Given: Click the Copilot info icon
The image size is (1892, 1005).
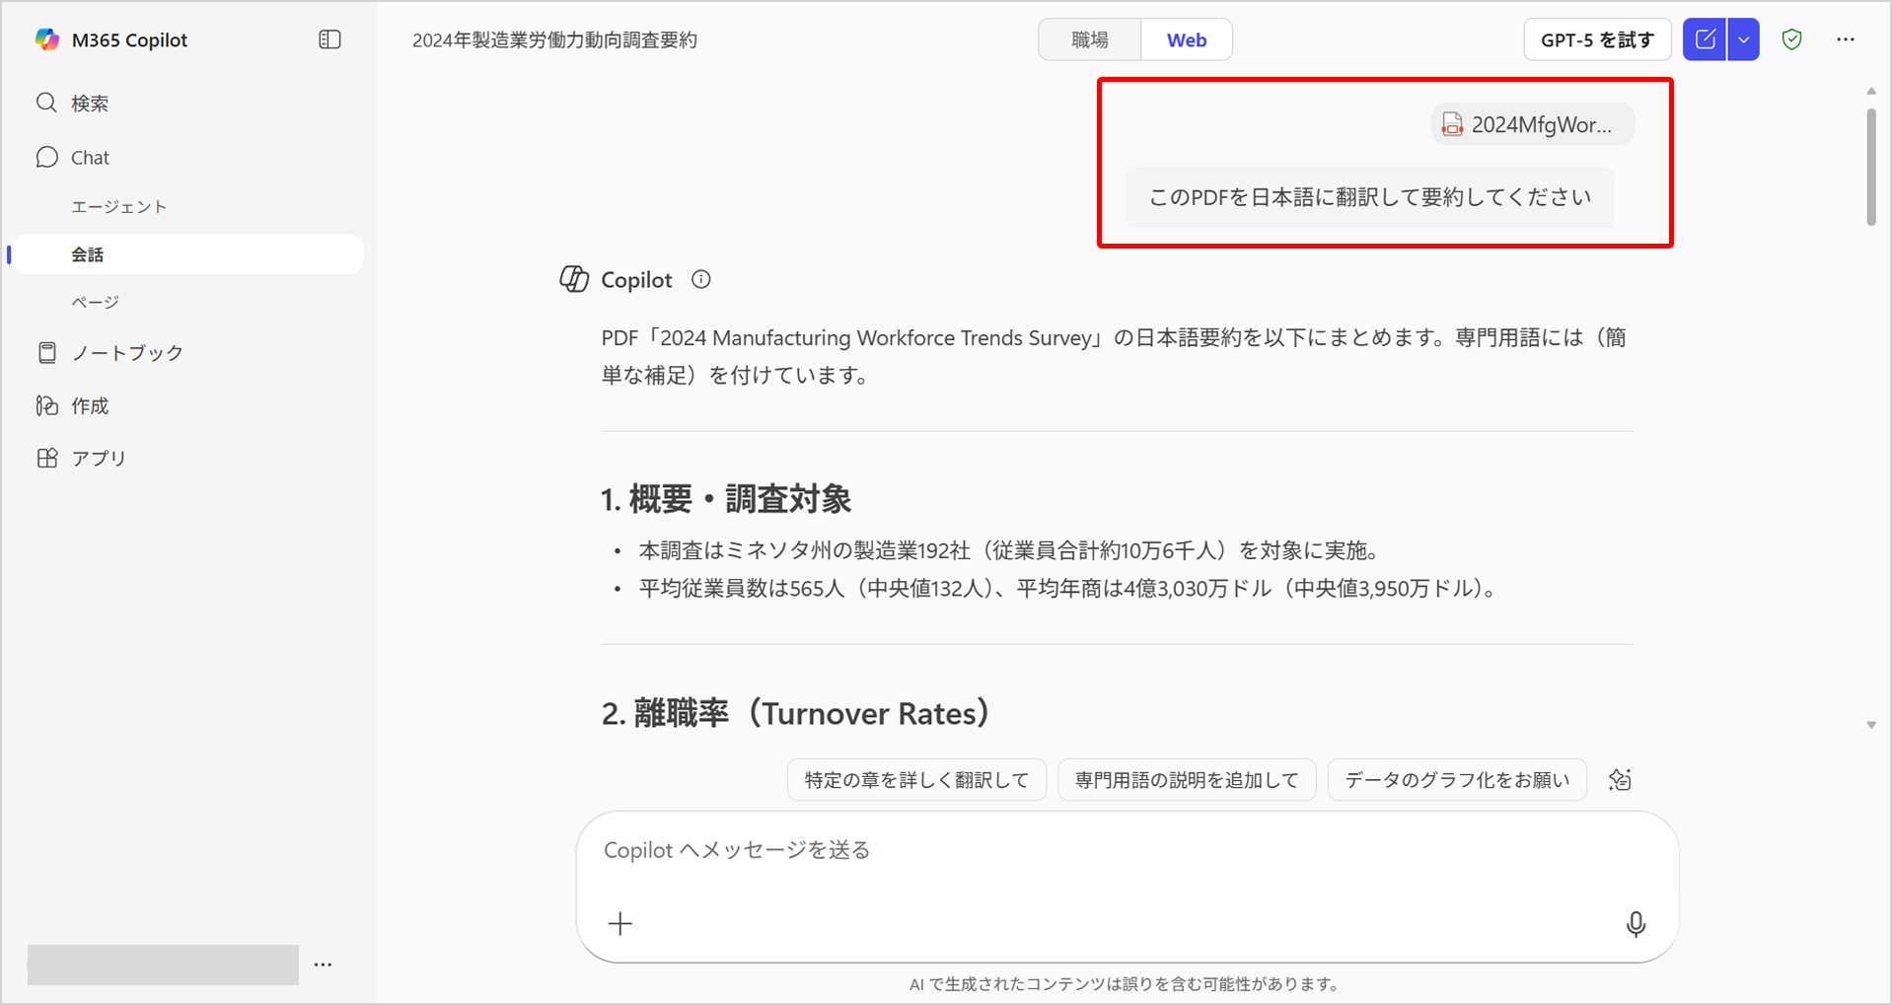Looking at the screenshot, I should pos(701,280).
